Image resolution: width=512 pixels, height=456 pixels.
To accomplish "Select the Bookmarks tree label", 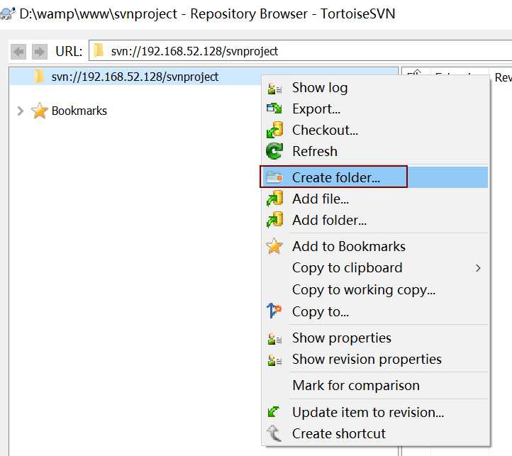I will point(79,111).
